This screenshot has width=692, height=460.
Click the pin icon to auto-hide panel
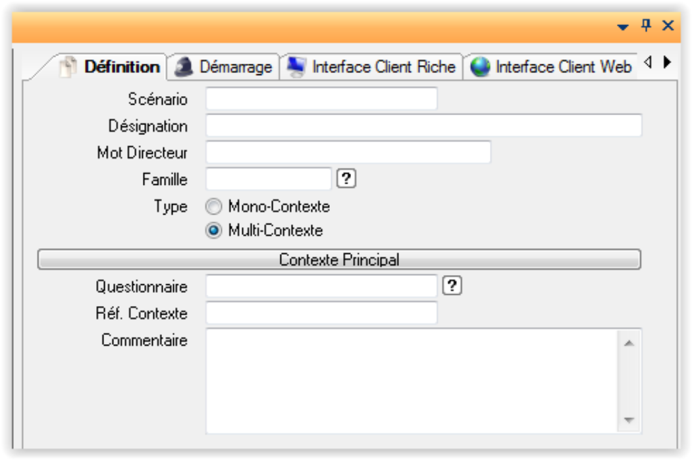click(x=646, y=26)
